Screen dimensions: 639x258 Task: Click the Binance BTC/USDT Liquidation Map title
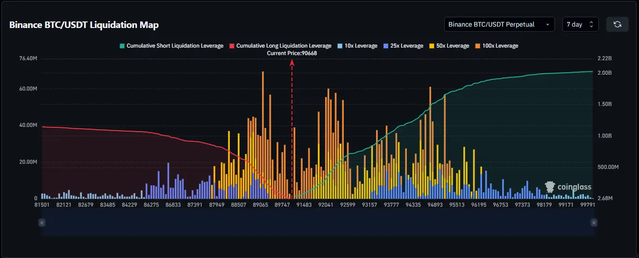tap(84, 25)
